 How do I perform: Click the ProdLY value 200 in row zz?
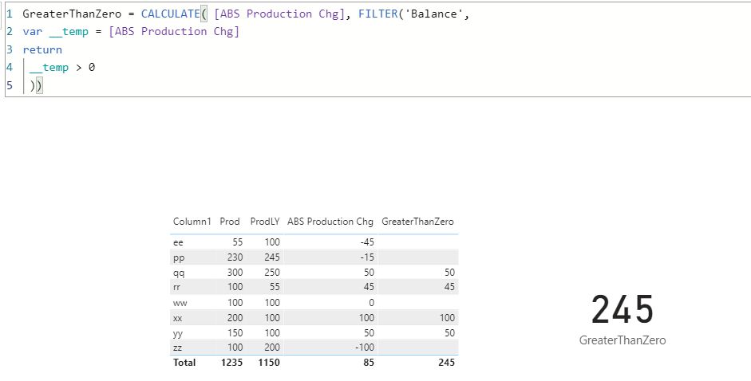click(x=271, y=348)
